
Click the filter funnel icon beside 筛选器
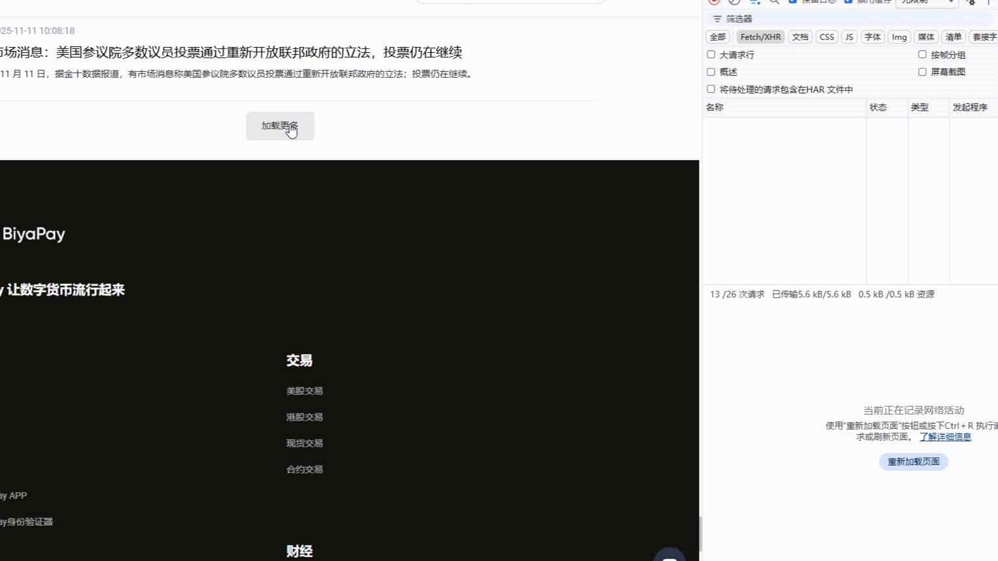717,19
